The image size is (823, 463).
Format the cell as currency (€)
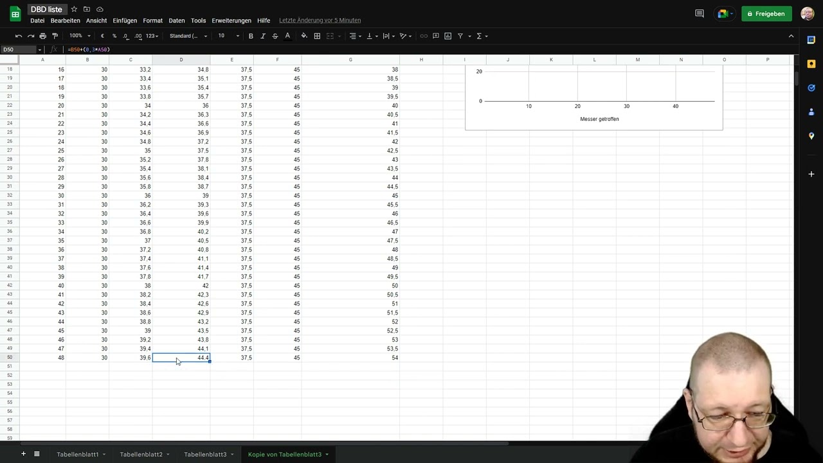(x=102, y=36)
